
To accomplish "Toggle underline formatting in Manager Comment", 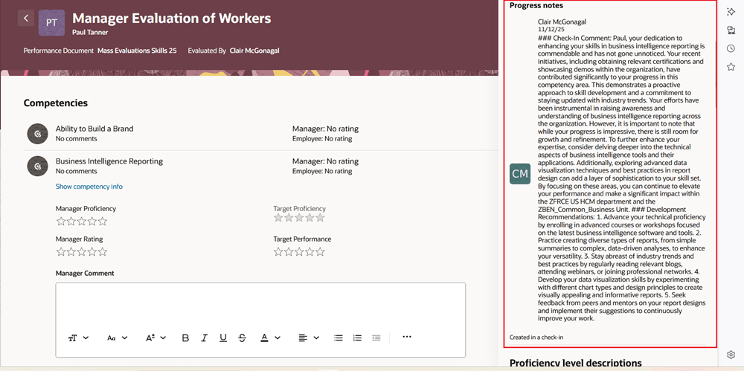I will point(223,338).
